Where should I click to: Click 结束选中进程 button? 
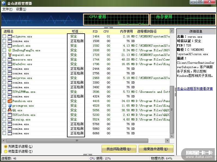156,149
